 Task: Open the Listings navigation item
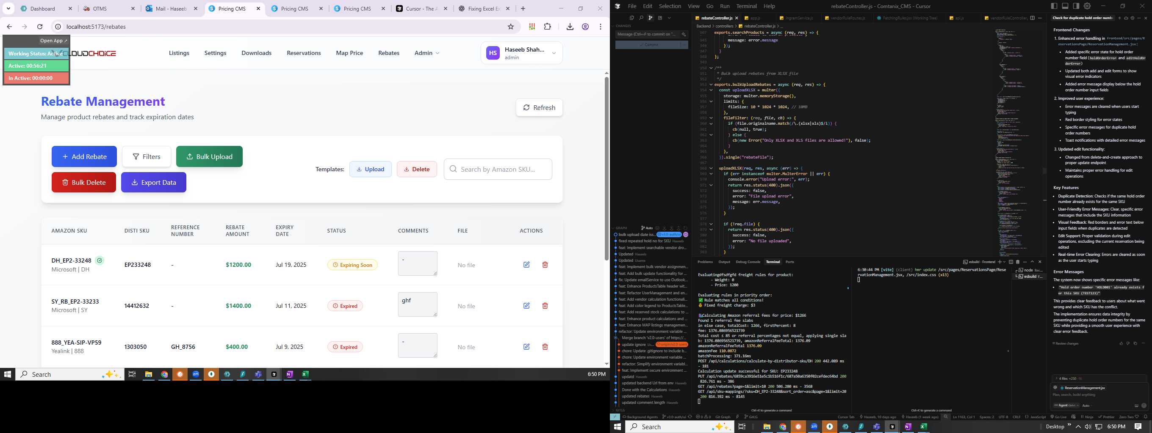click(179, 53)
